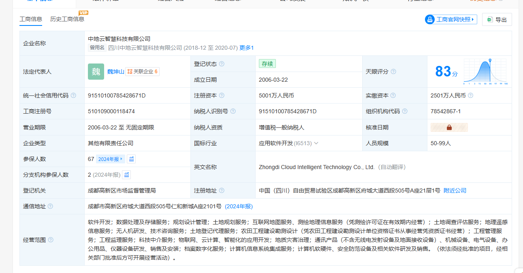
Task: Open the 工商官网快照 snapshot button
Action: pyautogui.click(x=451, y=19)
